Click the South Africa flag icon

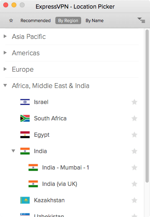coord(25,118)
